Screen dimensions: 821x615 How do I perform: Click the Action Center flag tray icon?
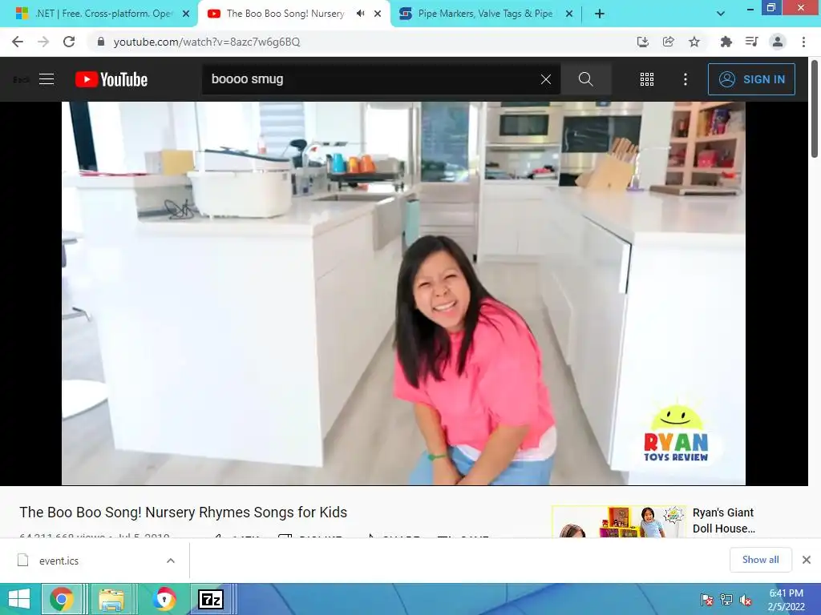[x=707, y=599]
